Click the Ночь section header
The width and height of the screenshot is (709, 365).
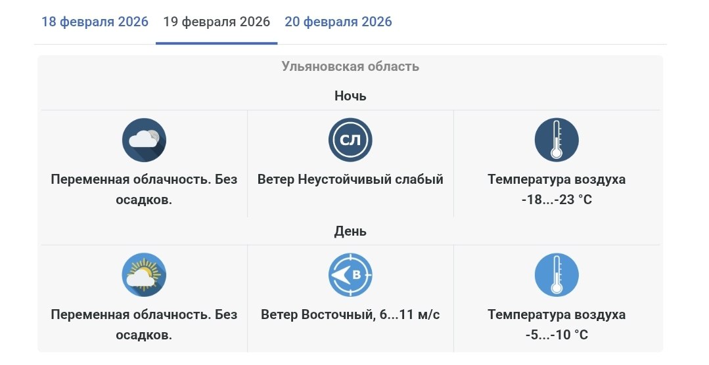tap(350, 96)
